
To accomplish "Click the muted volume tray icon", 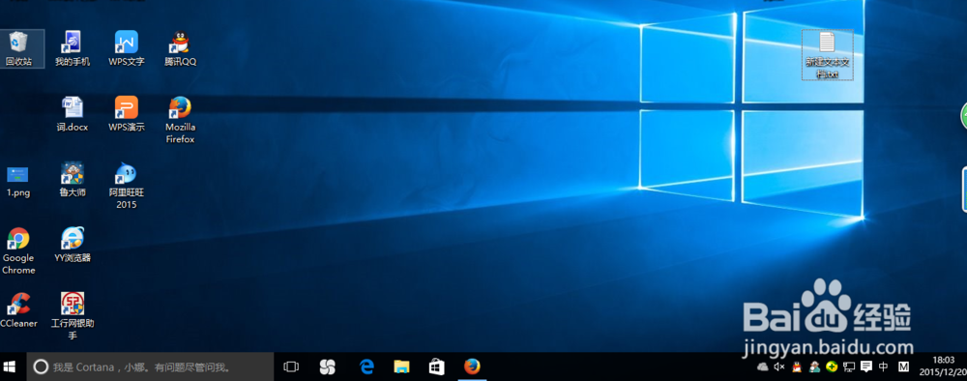I will coord(778,366).
